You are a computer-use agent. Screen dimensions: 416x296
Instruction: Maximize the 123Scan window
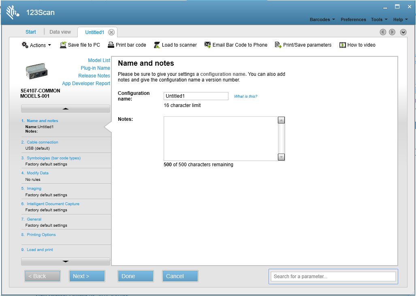[x=397, y=7]
